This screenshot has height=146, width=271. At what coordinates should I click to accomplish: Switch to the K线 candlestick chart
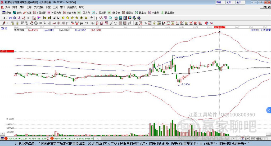[x=27, y=13]
